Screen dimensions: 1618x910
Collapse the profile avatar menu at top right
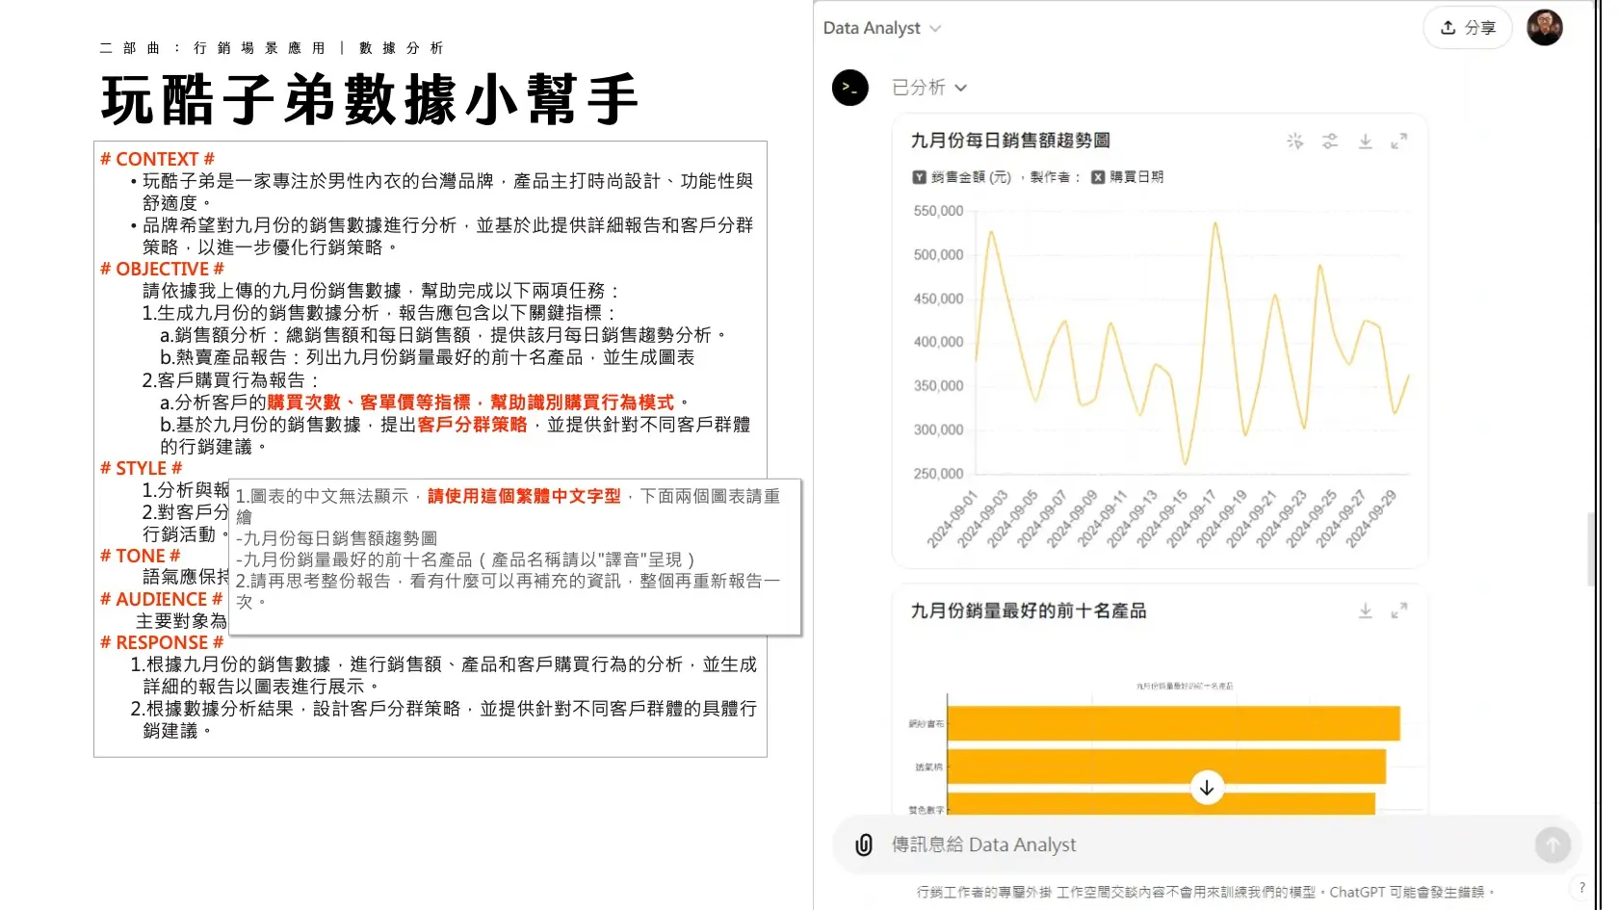[x=1545, y=27]
